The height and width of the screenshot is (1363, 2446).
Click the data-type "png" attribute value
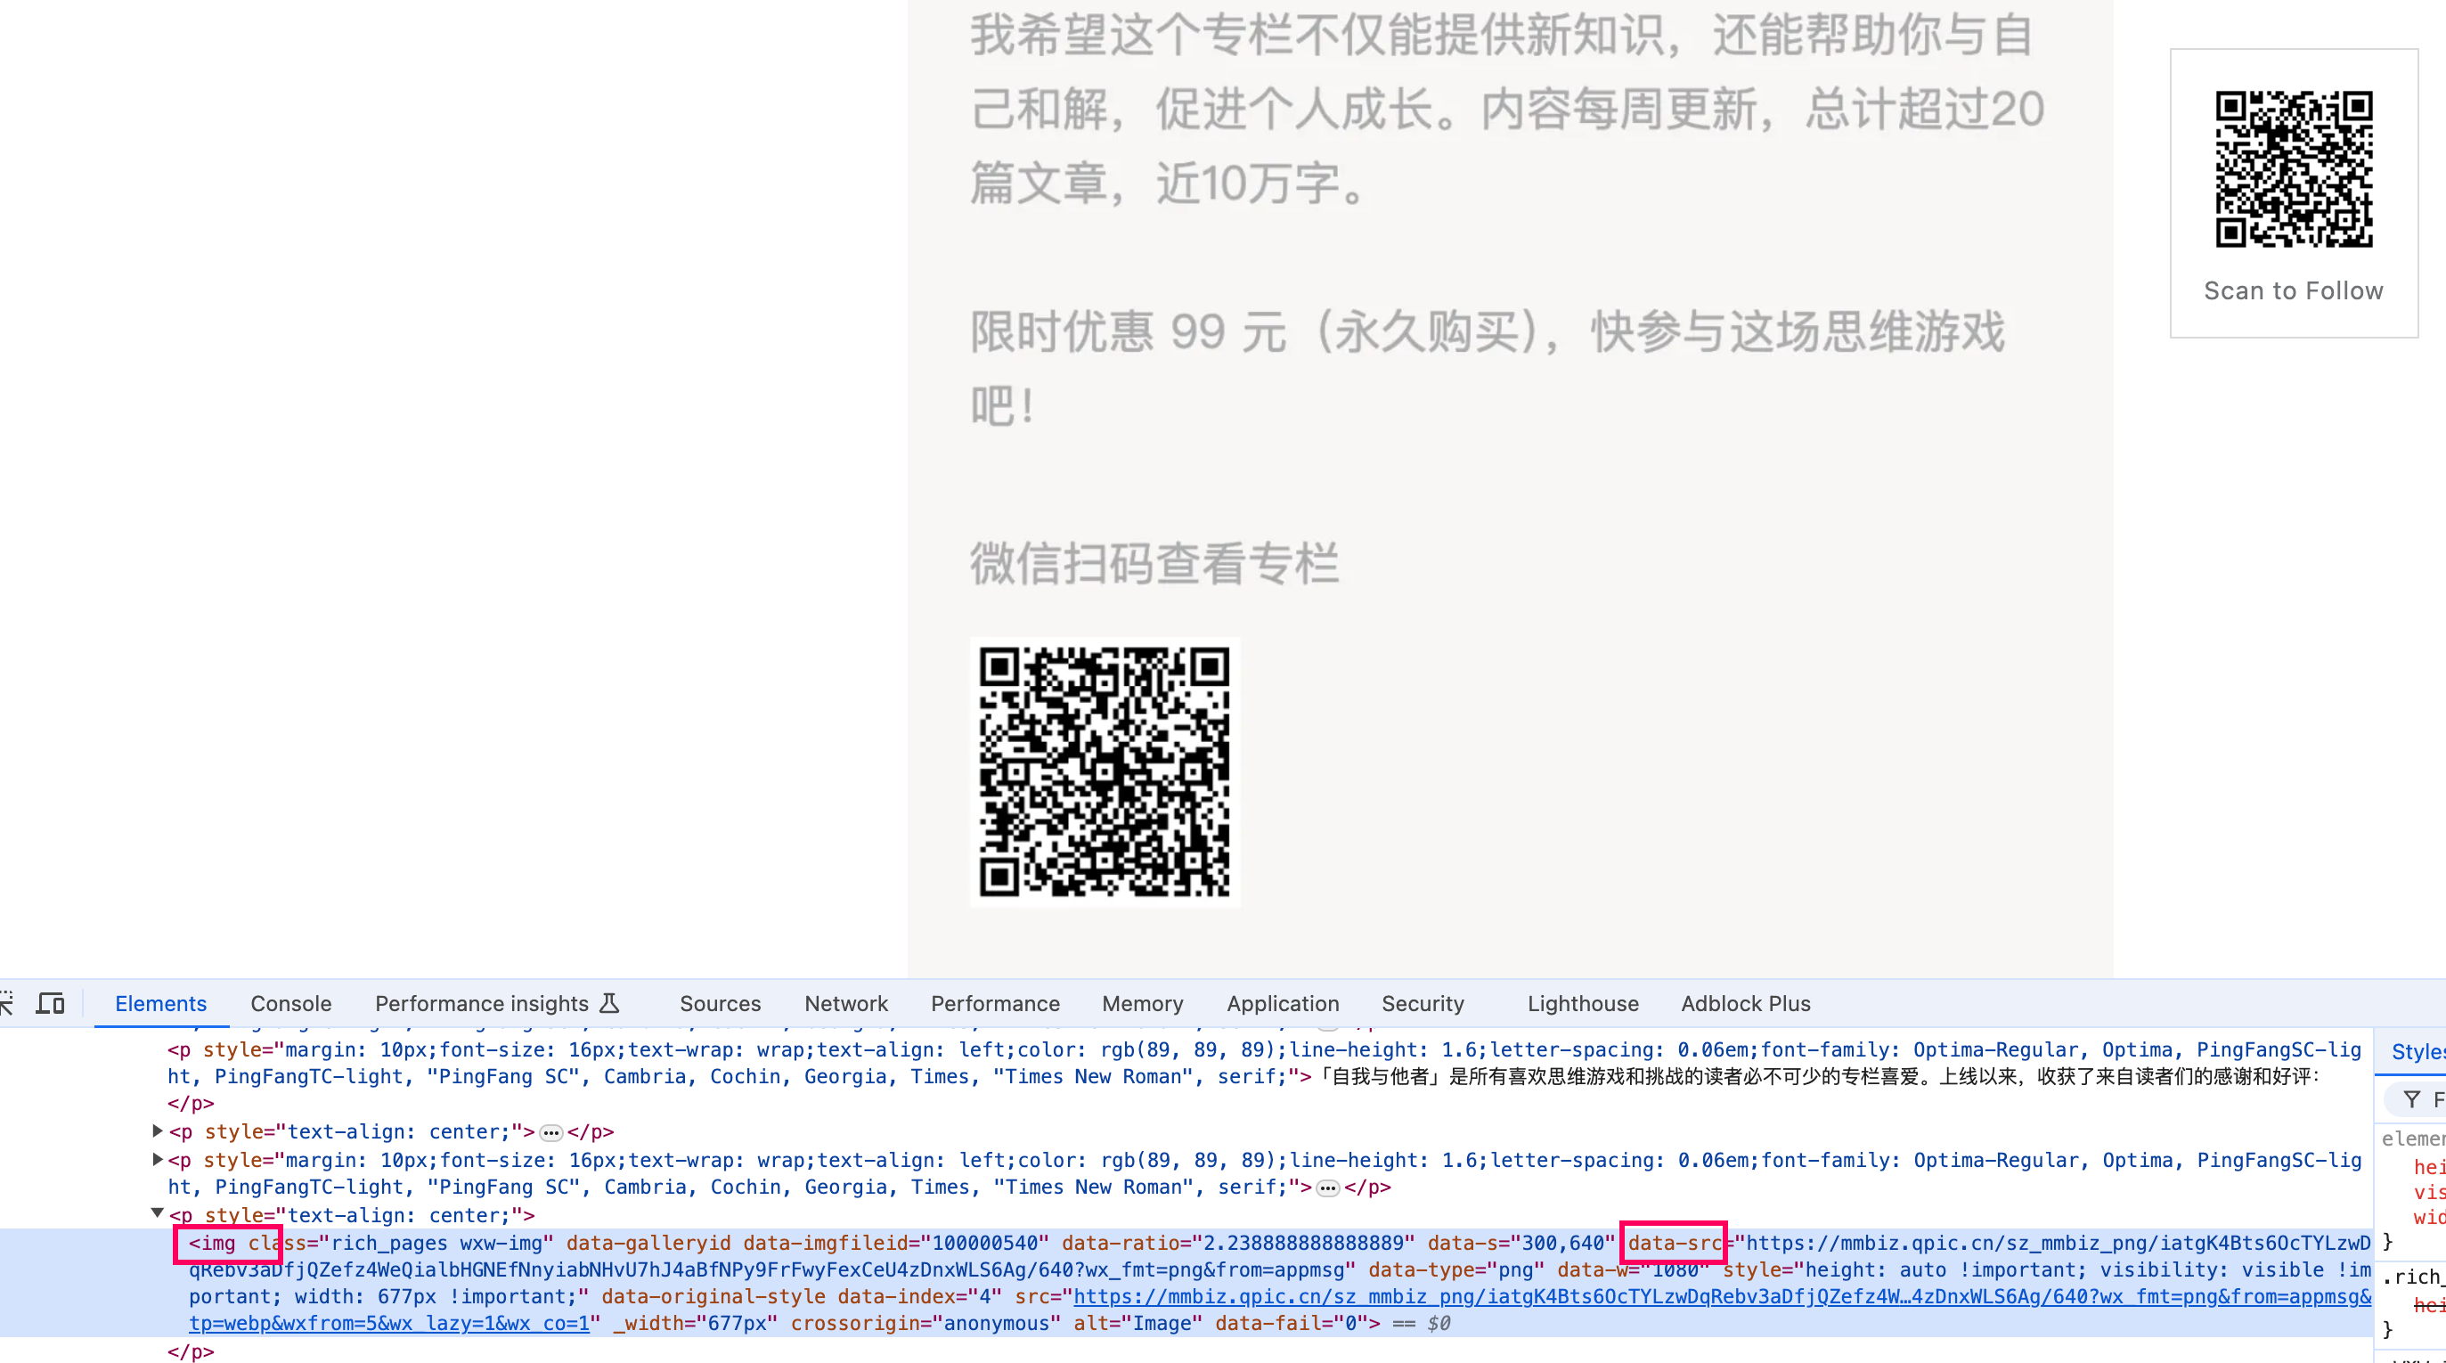point(1515,1269)
